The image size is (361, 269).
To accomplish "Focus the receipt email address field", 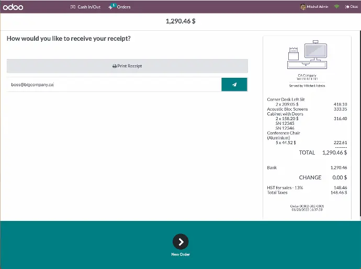I will [112, 84].
